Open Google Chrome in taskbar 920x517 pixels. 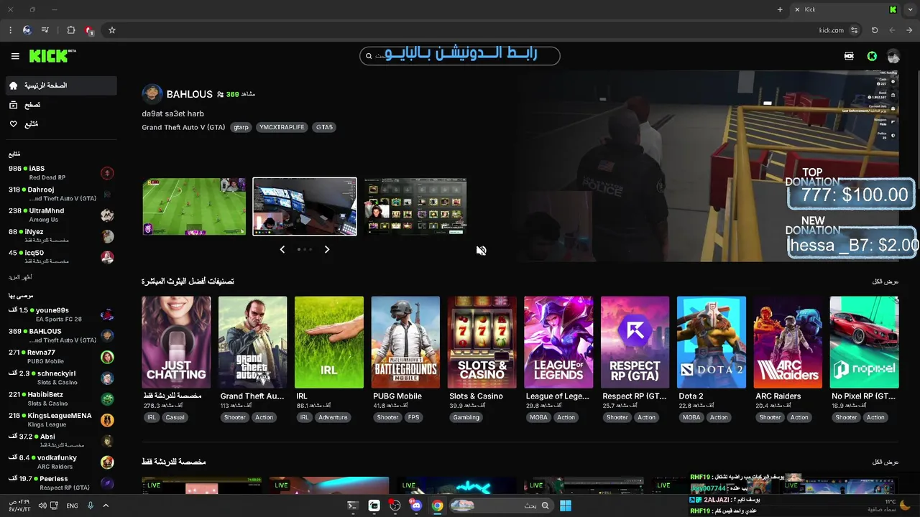coord(437,506)
